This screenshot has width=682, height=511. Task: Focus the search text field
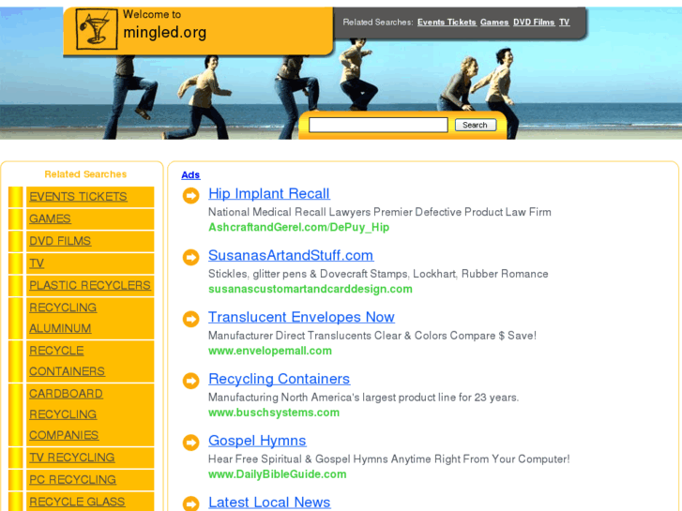[x=378, y=126]
